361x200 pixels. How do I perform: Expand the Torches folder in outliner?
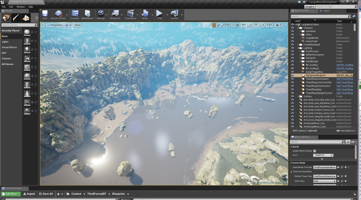coord(298,96)
